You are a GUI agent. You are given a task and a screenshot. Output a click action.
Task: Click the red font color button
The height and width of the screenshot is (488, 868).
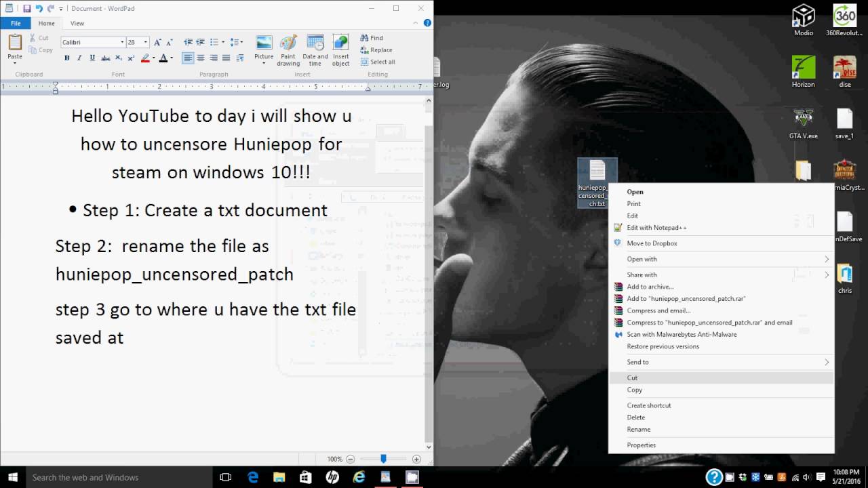click(163, 58)
